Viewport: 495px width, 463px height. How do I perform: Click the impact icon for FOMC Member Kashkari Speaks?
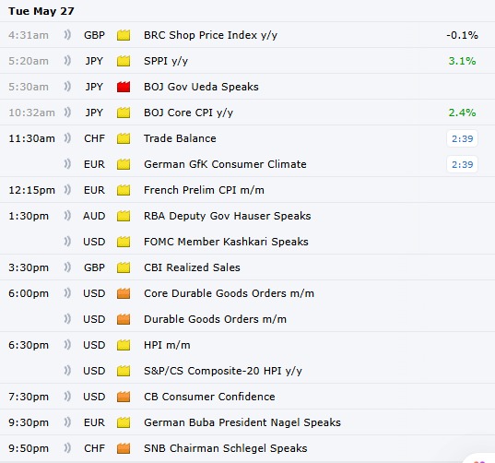point(124,242)
